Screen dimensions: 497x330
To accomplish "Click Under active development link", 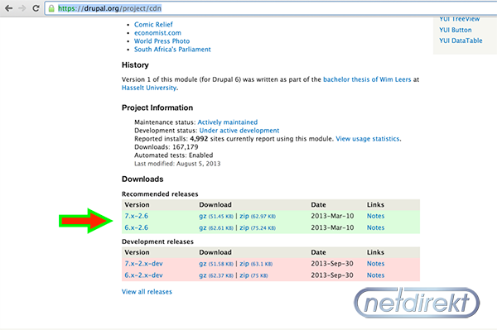I will pyautogui.click(x=239, y=131).
